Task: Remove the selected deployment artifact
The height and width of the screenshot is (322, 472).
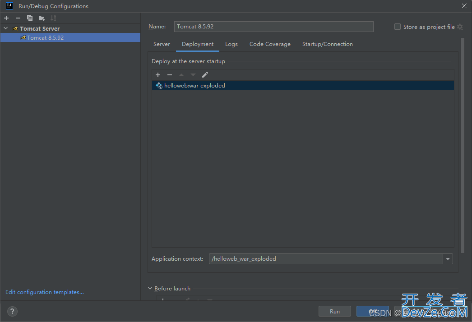Action: click(170, 74)
